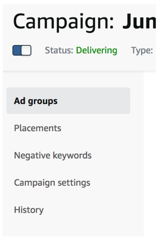Click the blue side of the status toggle

click(x=17, y=50)
